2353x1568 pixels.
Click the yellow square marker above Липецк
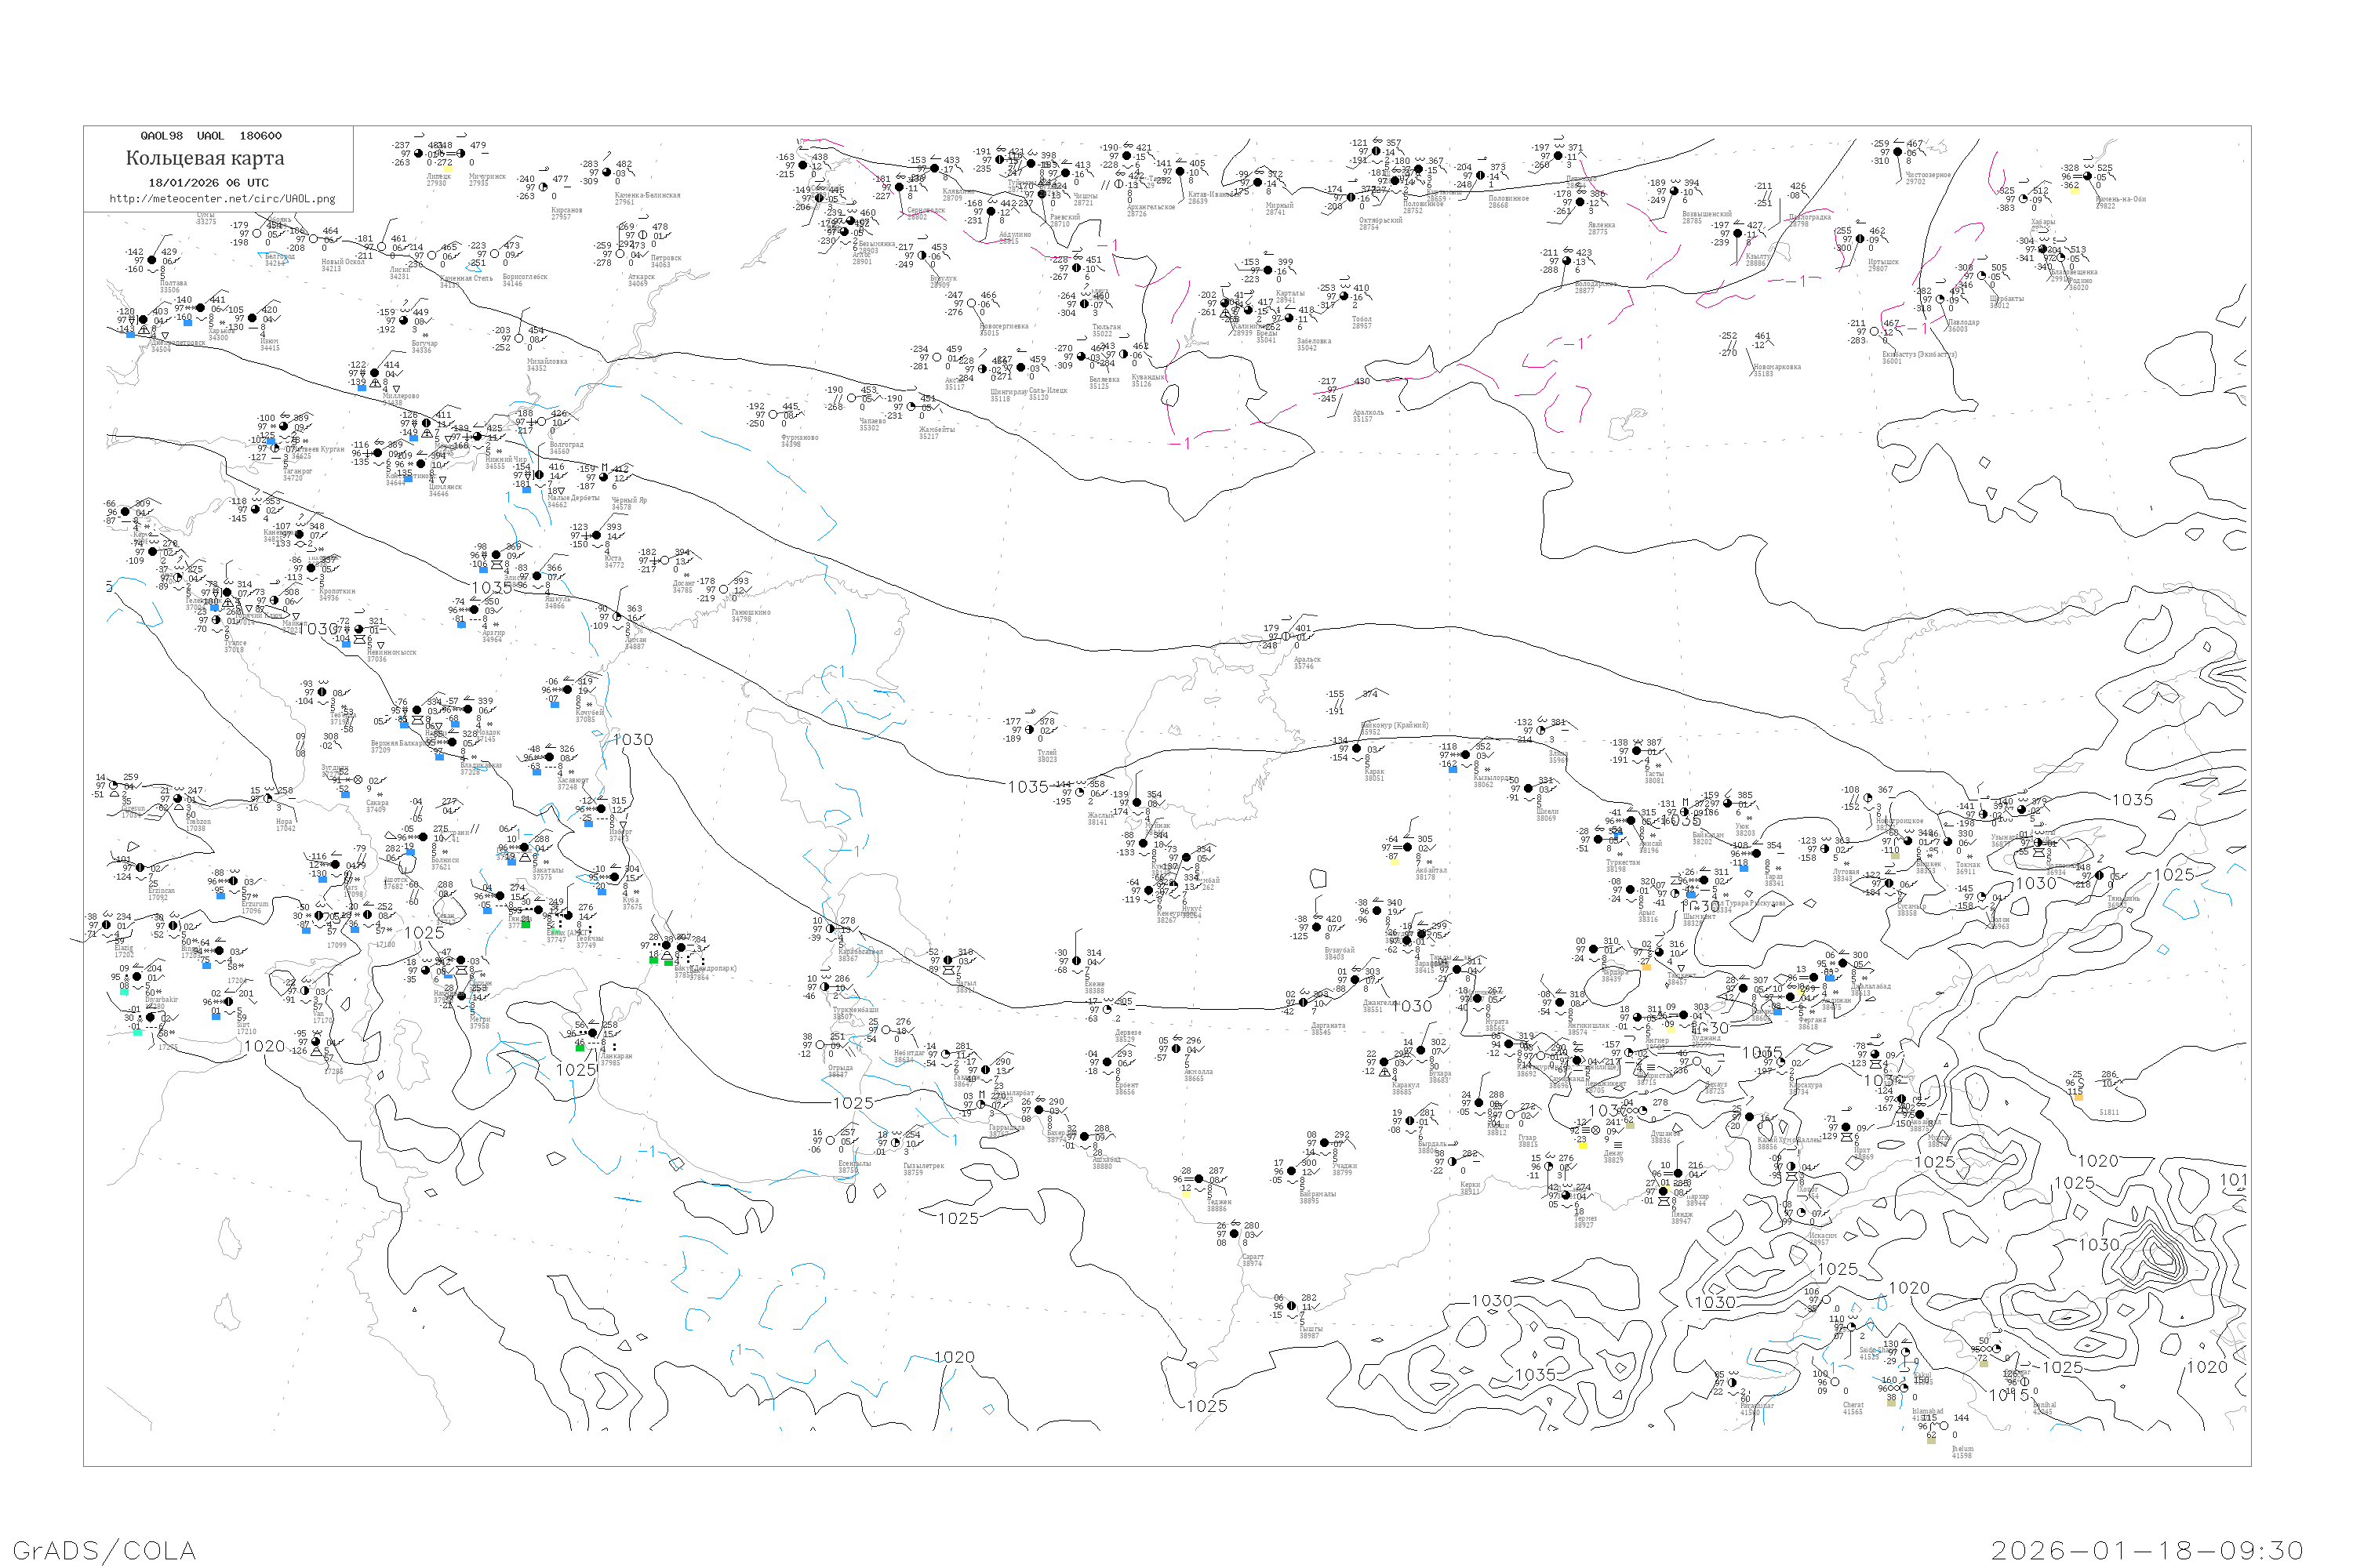pos(448,168)
